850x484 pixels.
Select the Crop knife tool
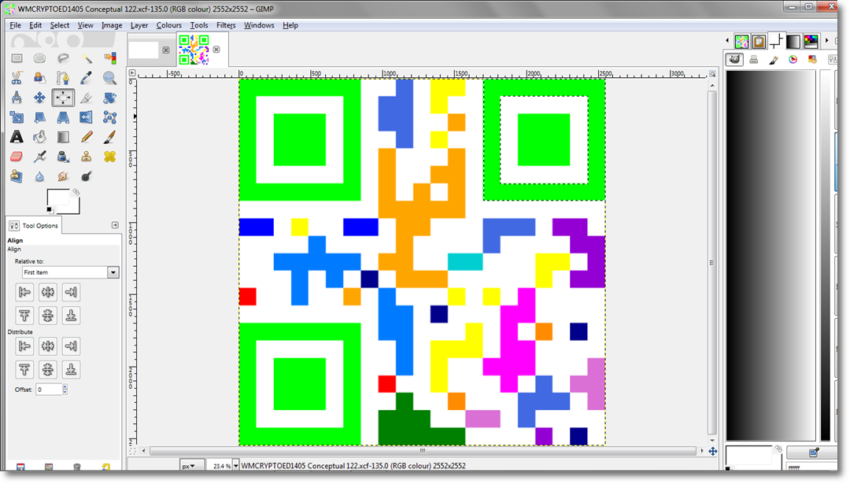click(x=87, y=98)
